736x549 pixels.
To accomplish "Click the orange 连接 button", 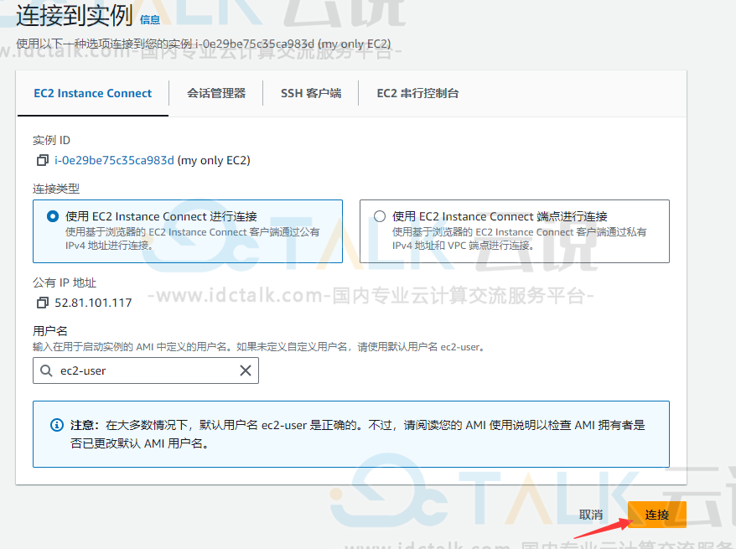I will pyautogui.click(x=657, y=515).
